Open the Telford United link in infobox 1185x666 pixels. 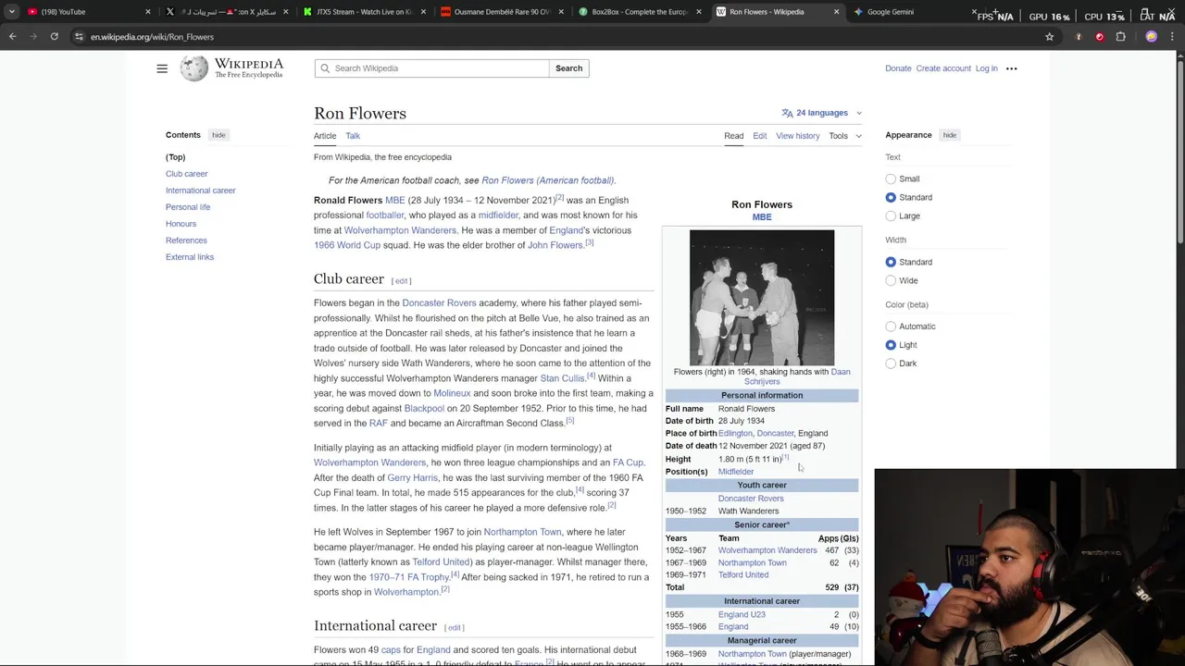pyautogui.click(x=743, y=574)
